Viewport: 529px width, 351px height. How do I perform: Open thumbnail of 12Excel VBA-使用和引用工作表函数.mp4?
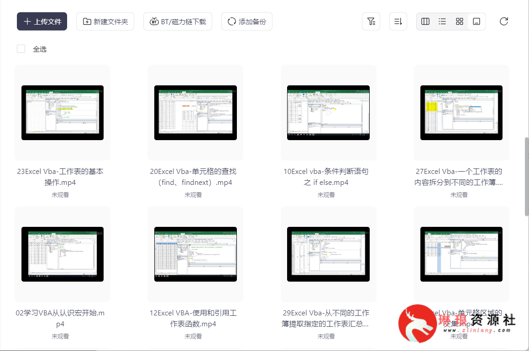(195, 254)
